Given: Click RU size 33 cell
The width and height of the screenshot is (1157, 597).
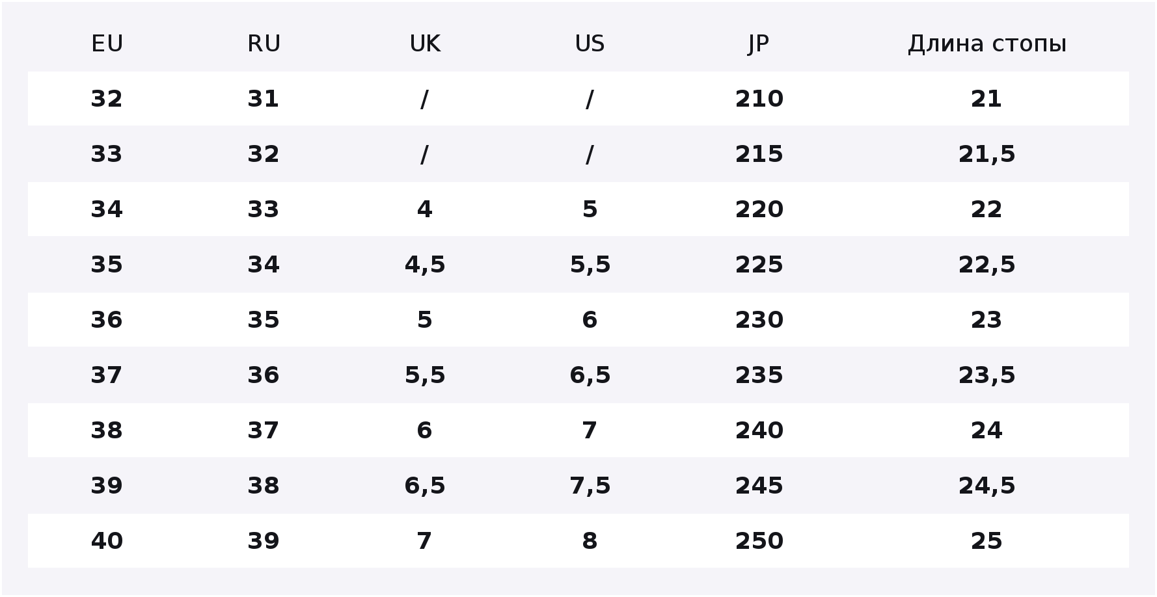Looking at the screenshot, I should coord(264,209).
